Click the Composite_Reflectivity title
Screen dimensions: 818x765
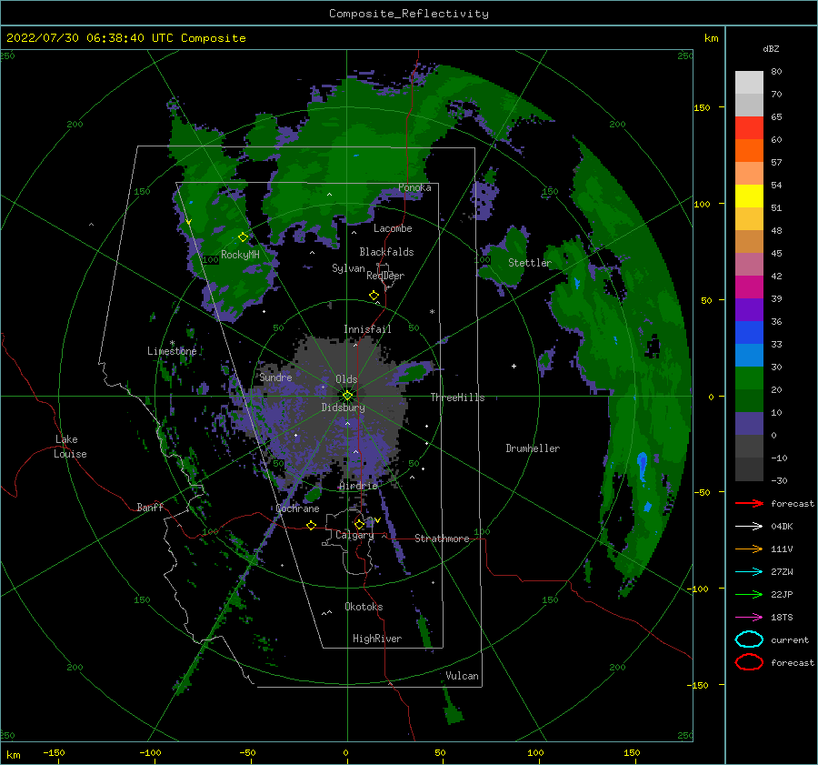(x=408, y=14)
